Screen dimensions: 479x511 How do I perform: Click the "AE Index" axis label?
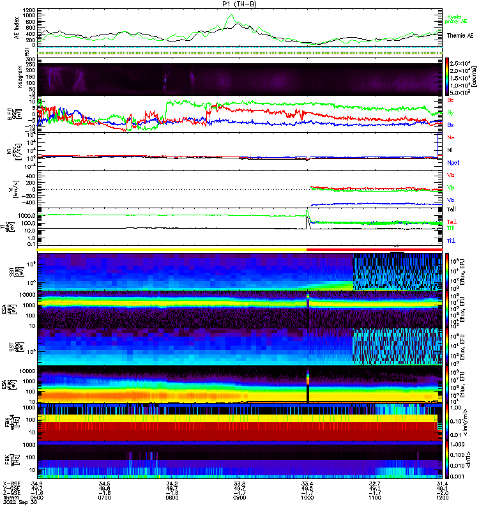click(x=17, y=28)
